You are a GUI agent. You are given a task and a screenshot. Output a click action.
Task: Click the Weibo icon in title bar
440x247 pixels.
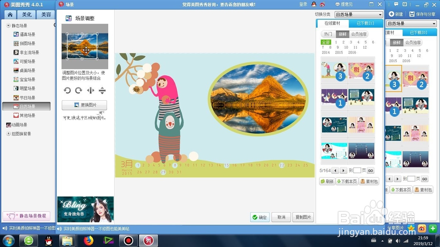pyautogui.click(x=322, y=4)
